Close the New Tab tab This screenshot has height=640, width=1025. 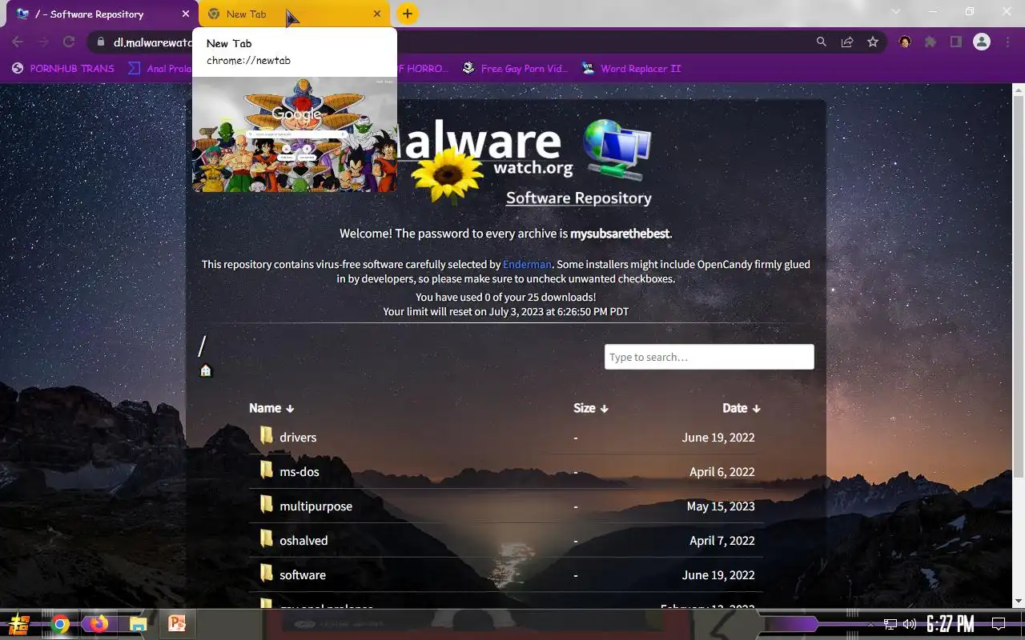pos(377,14)
